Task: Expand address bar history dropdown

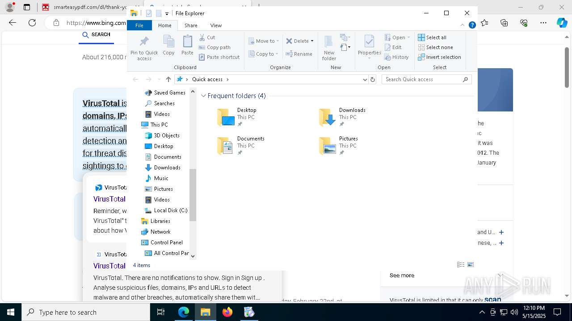Action: point(365,79)
